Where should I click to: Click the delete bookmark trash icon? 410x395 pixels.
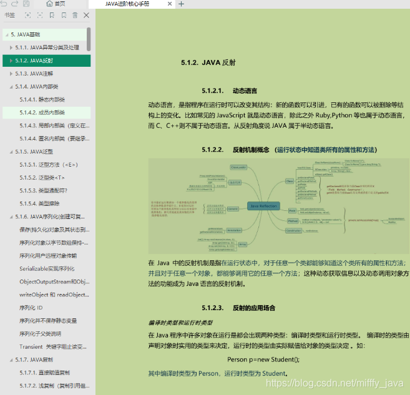(75, 15)
